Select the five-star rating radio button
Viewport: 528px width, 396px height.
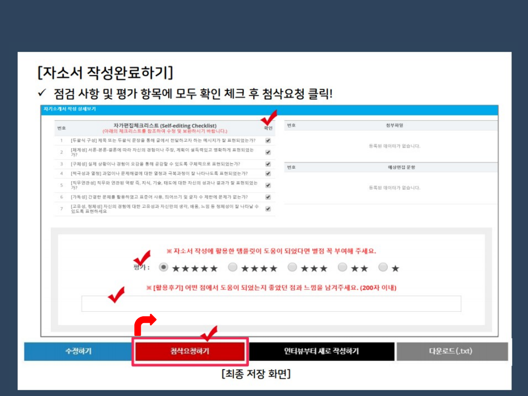point(164,267)
